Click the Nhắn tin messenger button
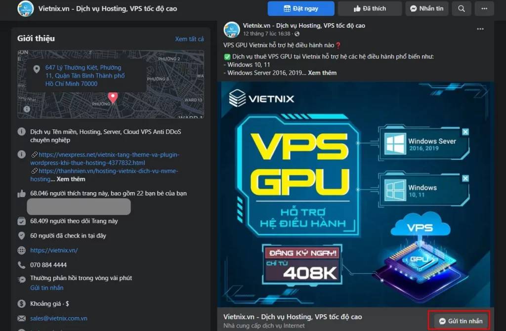The height and width of the screenshot is (331, 506). pos(426,9)
